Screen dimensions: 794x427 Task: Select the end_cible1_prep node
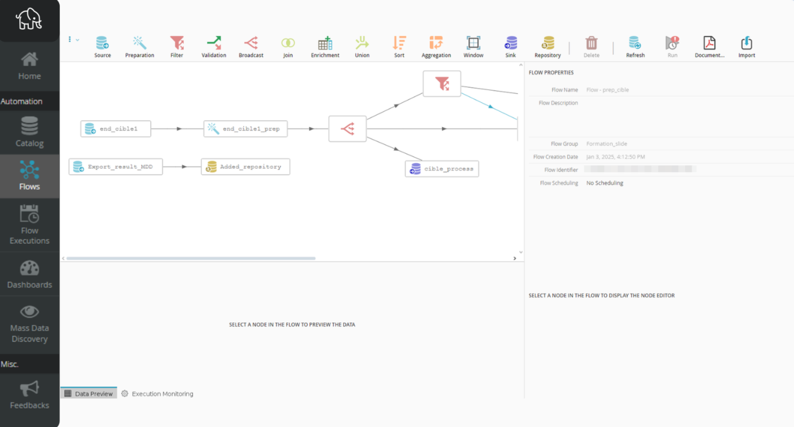(245, 129)
